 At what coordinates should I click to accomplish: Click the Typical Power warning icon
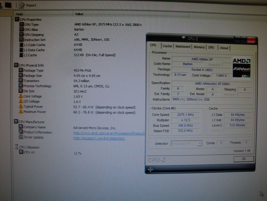click(21, 106)
